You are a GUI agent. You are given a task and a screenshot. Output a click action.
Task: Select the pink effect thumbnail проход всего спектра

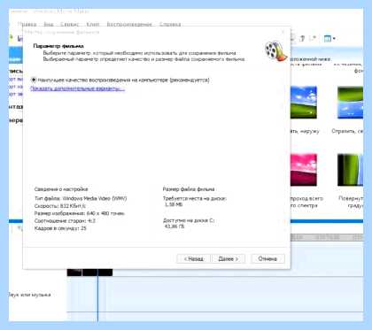[x=304, y=170]
